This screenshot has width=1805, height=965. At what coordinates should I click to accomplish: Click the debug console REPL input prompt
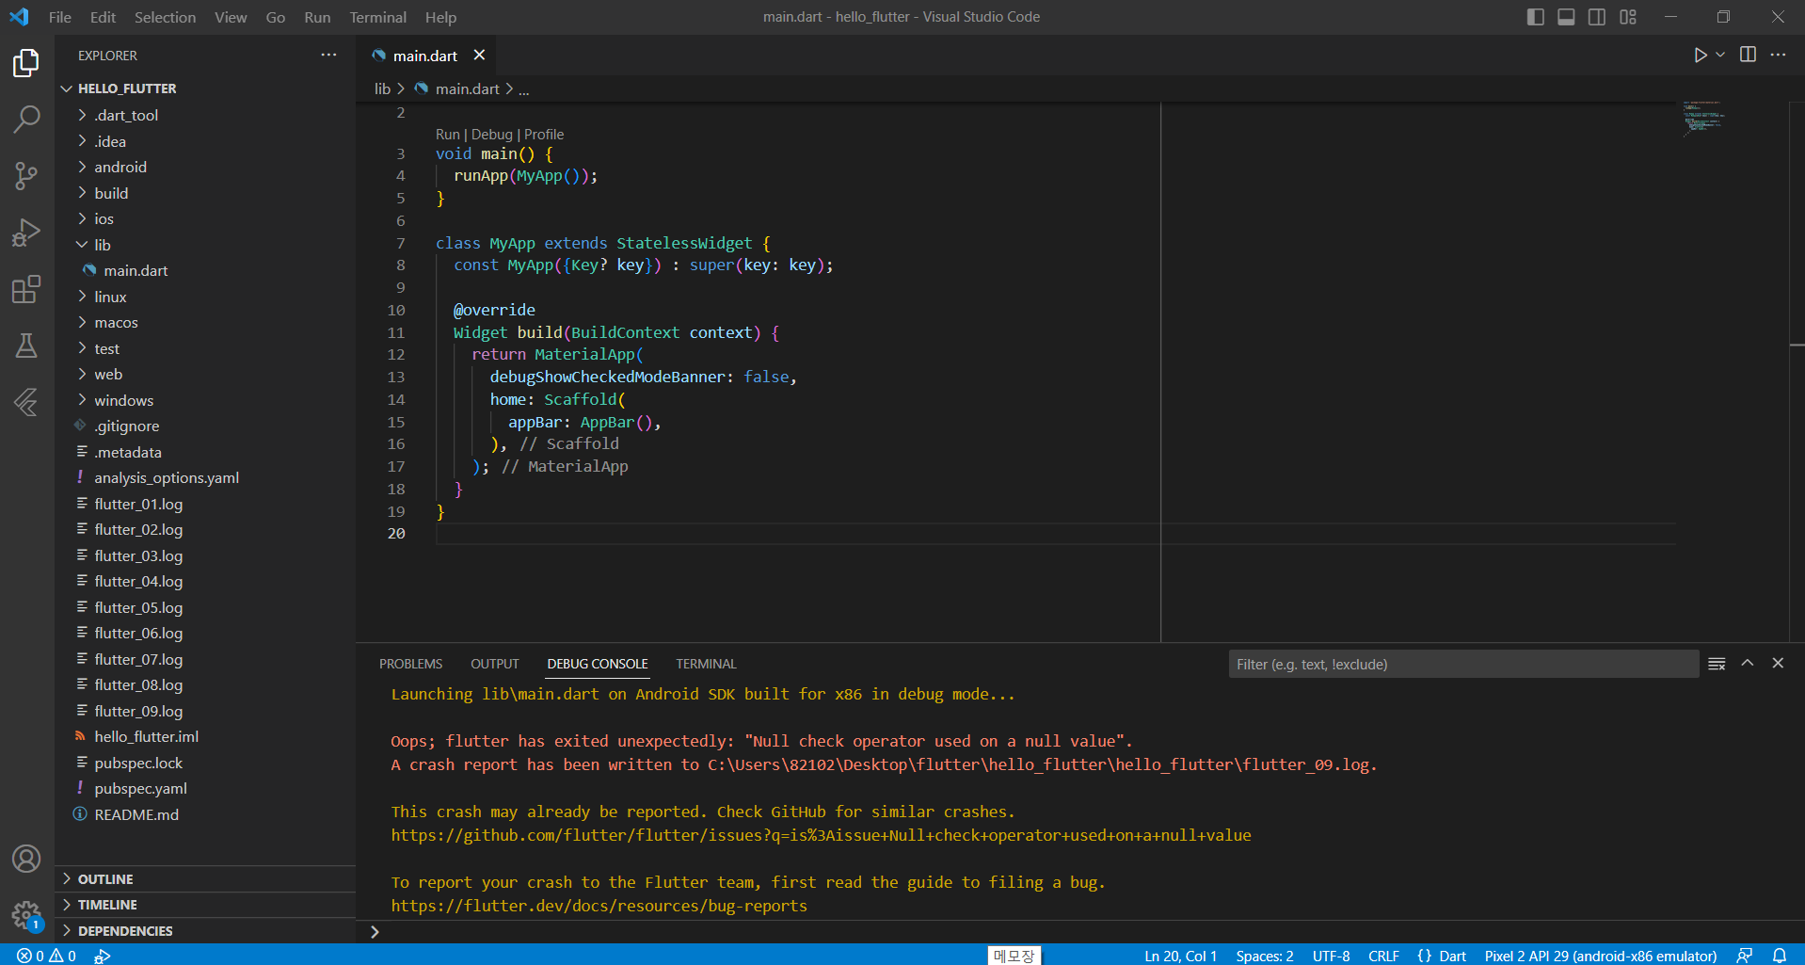(1082, 932)
